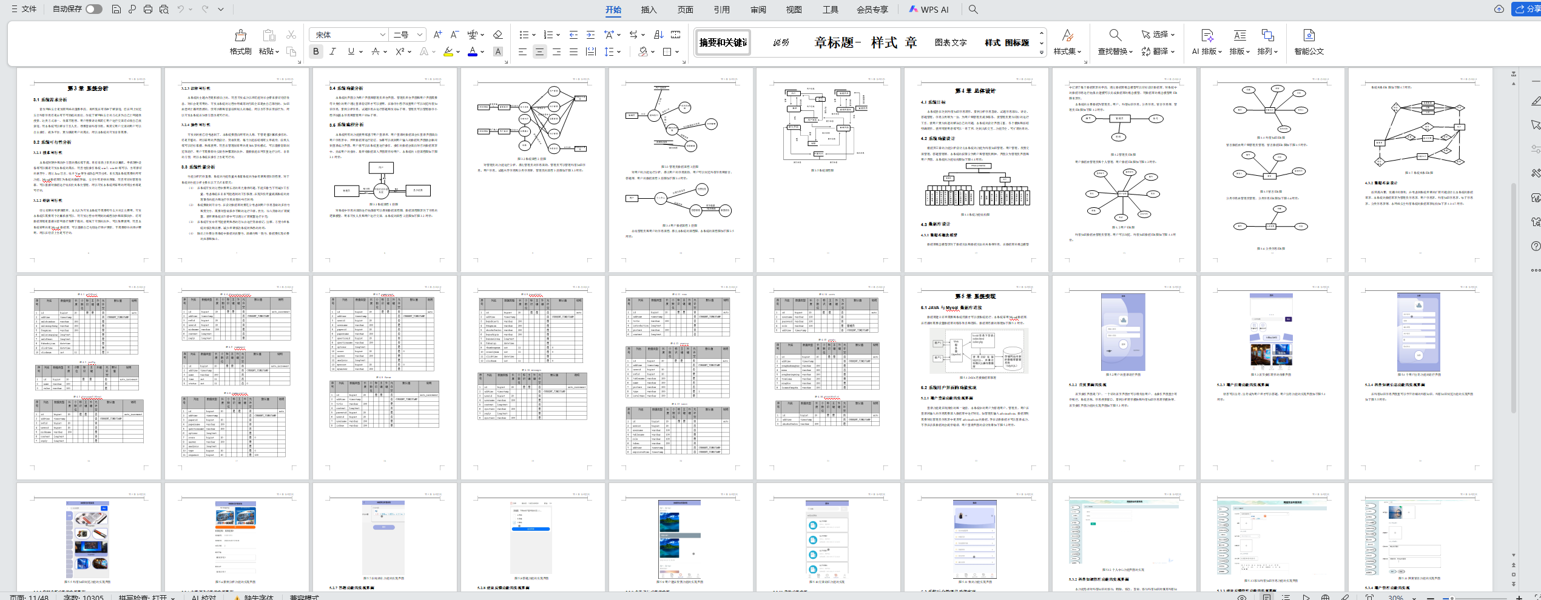This screenshot has height=600, width=1541.
Task: Click Decrease font size icon
Action: tap(454, 35)
